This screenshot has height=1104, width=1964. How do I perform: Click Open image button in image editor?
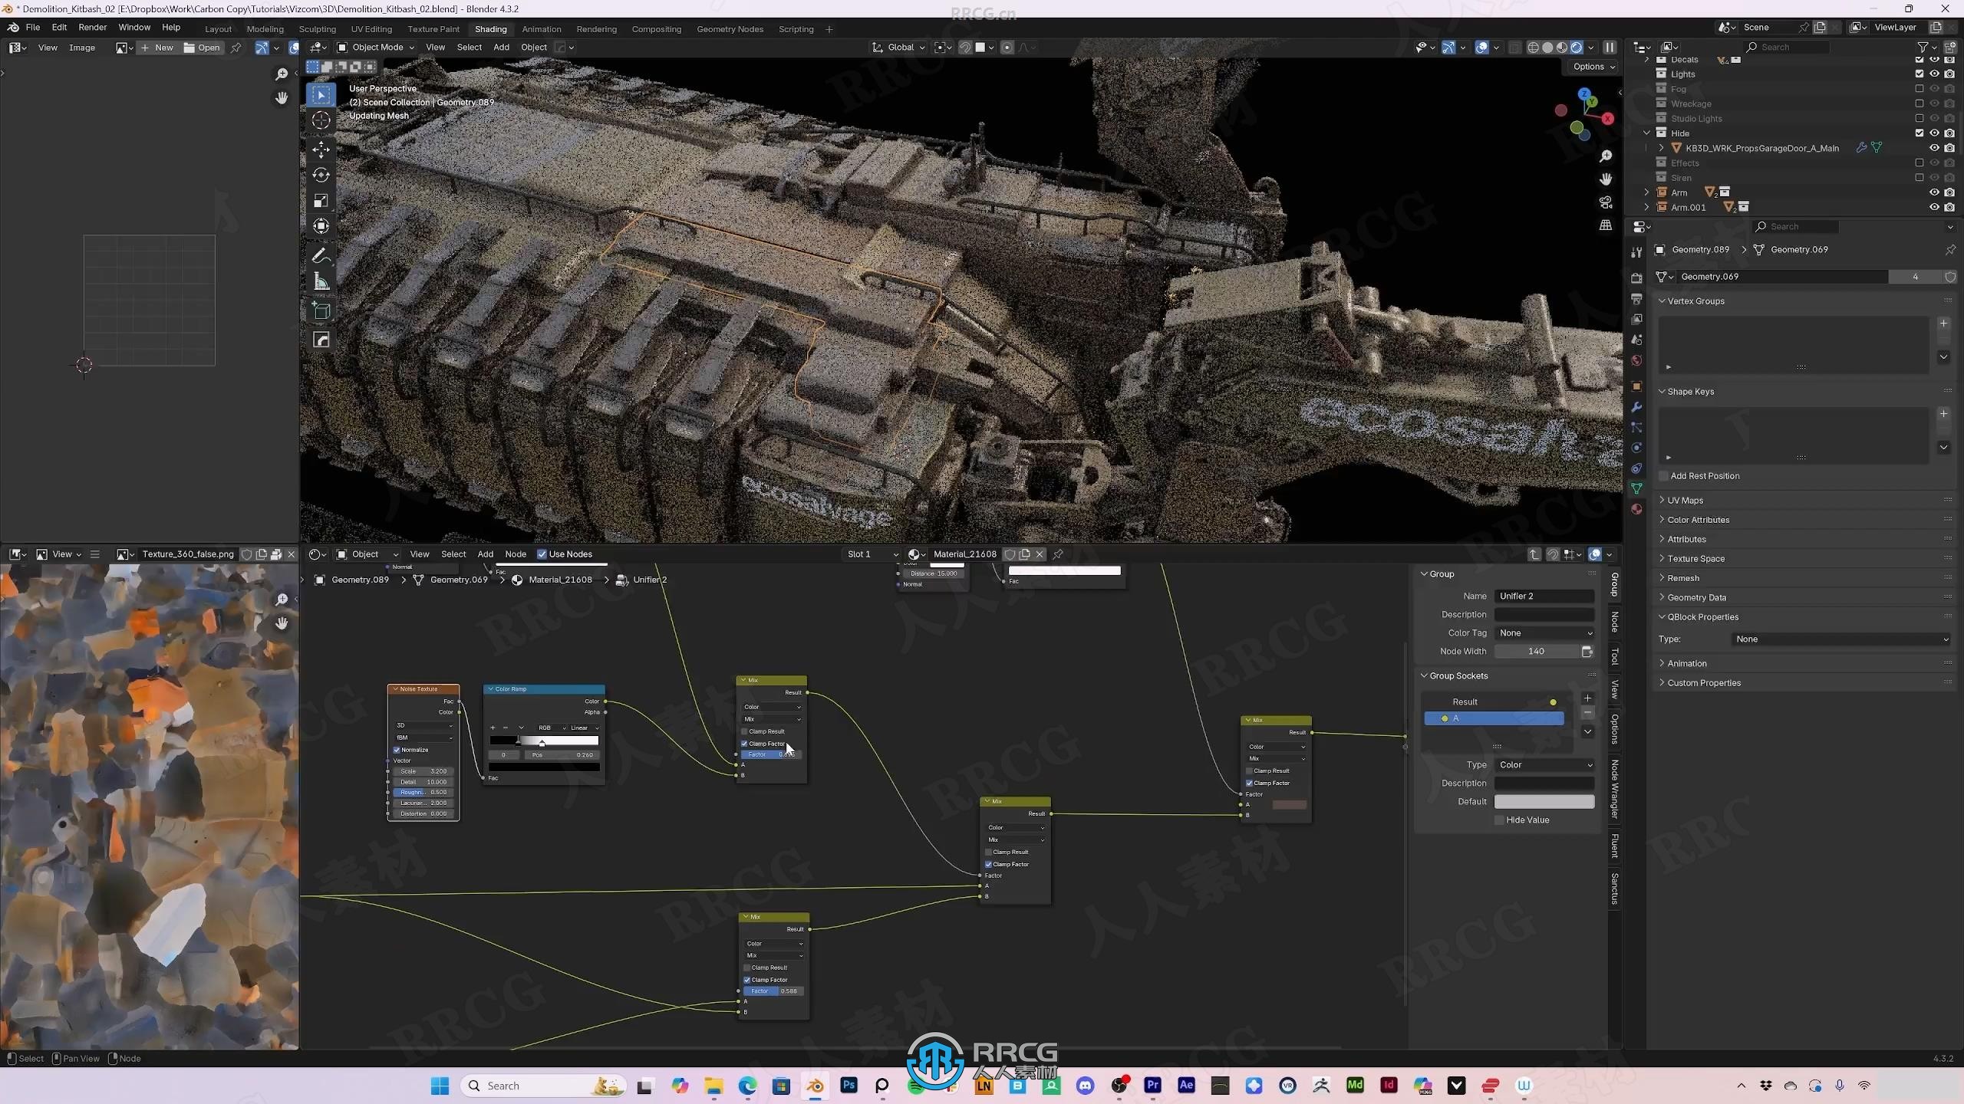click(202, 48)
